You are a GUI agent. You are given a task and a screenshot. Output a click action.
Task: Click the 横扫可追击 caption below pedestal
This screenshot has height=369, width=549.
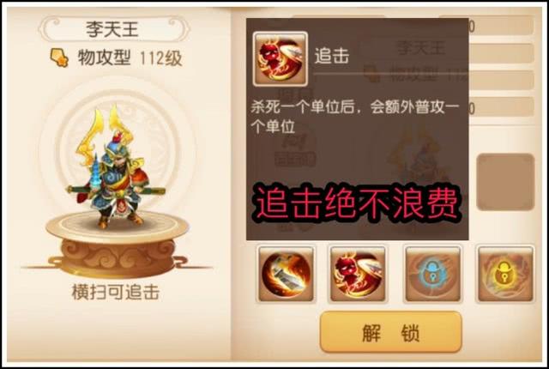115,292
